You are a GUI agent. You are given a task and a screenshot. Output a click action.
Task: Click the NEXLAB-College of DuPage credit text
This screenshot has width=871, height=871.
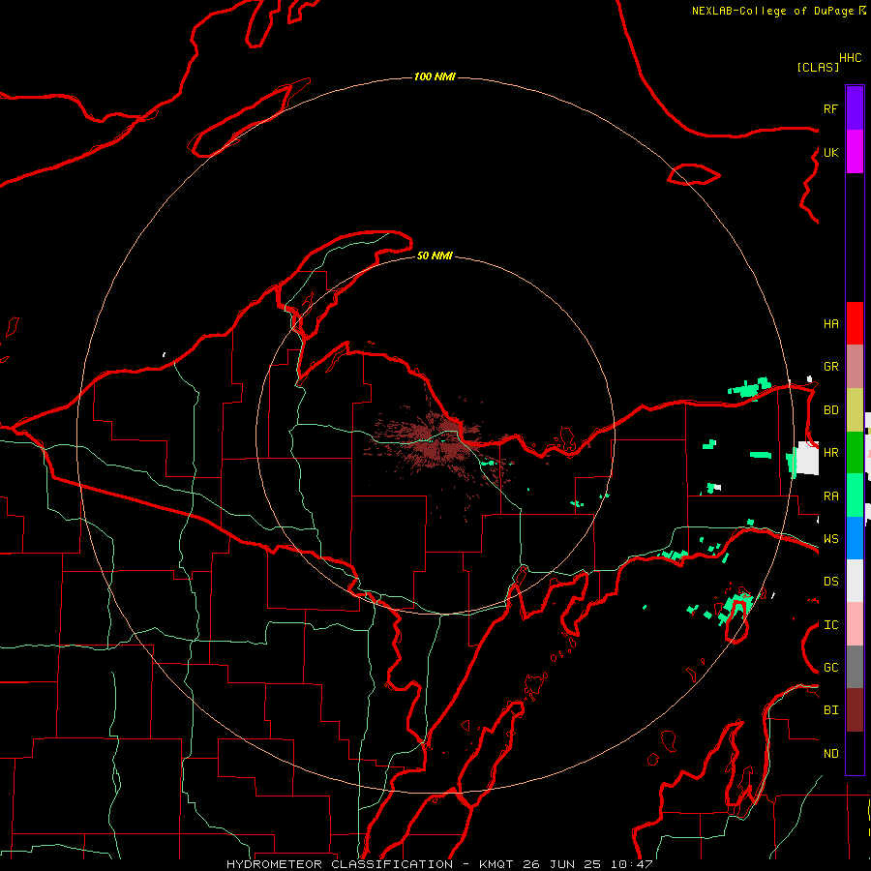(772, 11)
